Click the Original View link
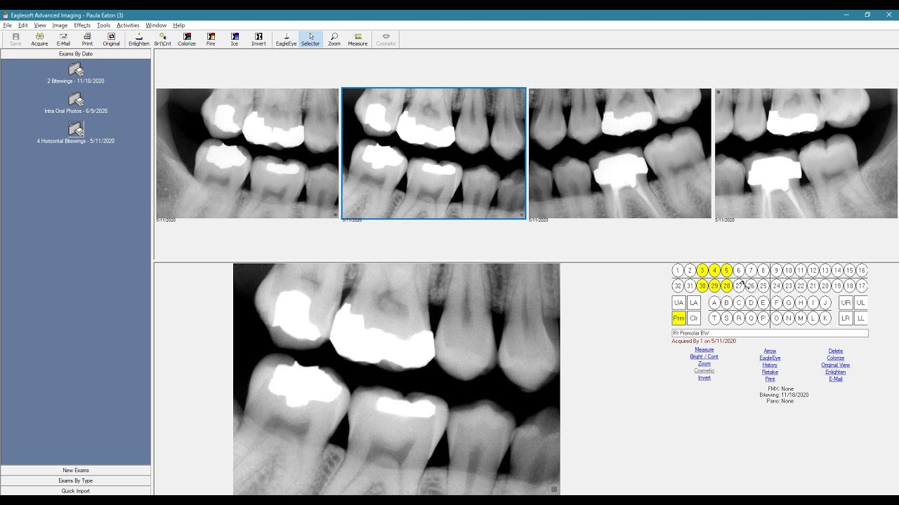 click(835, 365)
